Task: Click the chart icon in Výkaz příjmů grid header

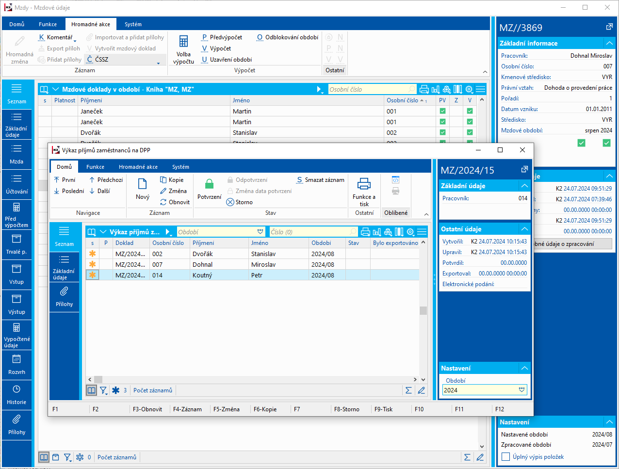Action: (x=377, y=232)
